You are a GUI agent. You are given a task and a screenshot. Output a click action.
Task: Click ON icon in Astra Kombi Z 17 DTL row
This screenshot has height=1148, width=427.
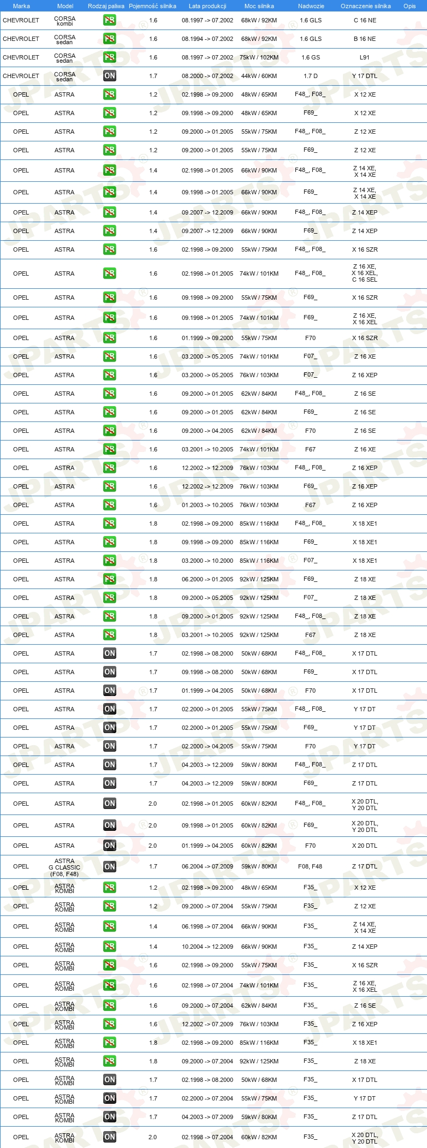click(x=110, y=1117)
